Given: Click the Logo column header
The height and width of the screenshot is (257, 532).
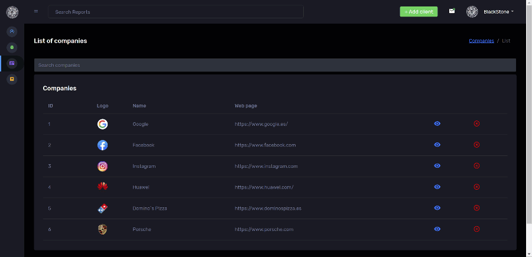Looking at the screenshot, I should [102, 106].
